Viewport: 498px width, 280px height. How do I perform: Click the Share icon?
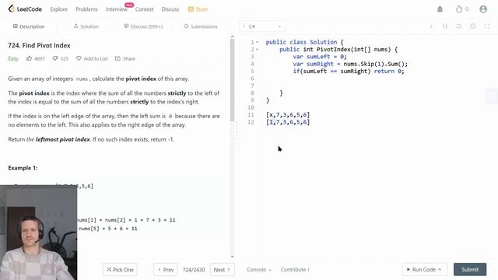point(117,58)
